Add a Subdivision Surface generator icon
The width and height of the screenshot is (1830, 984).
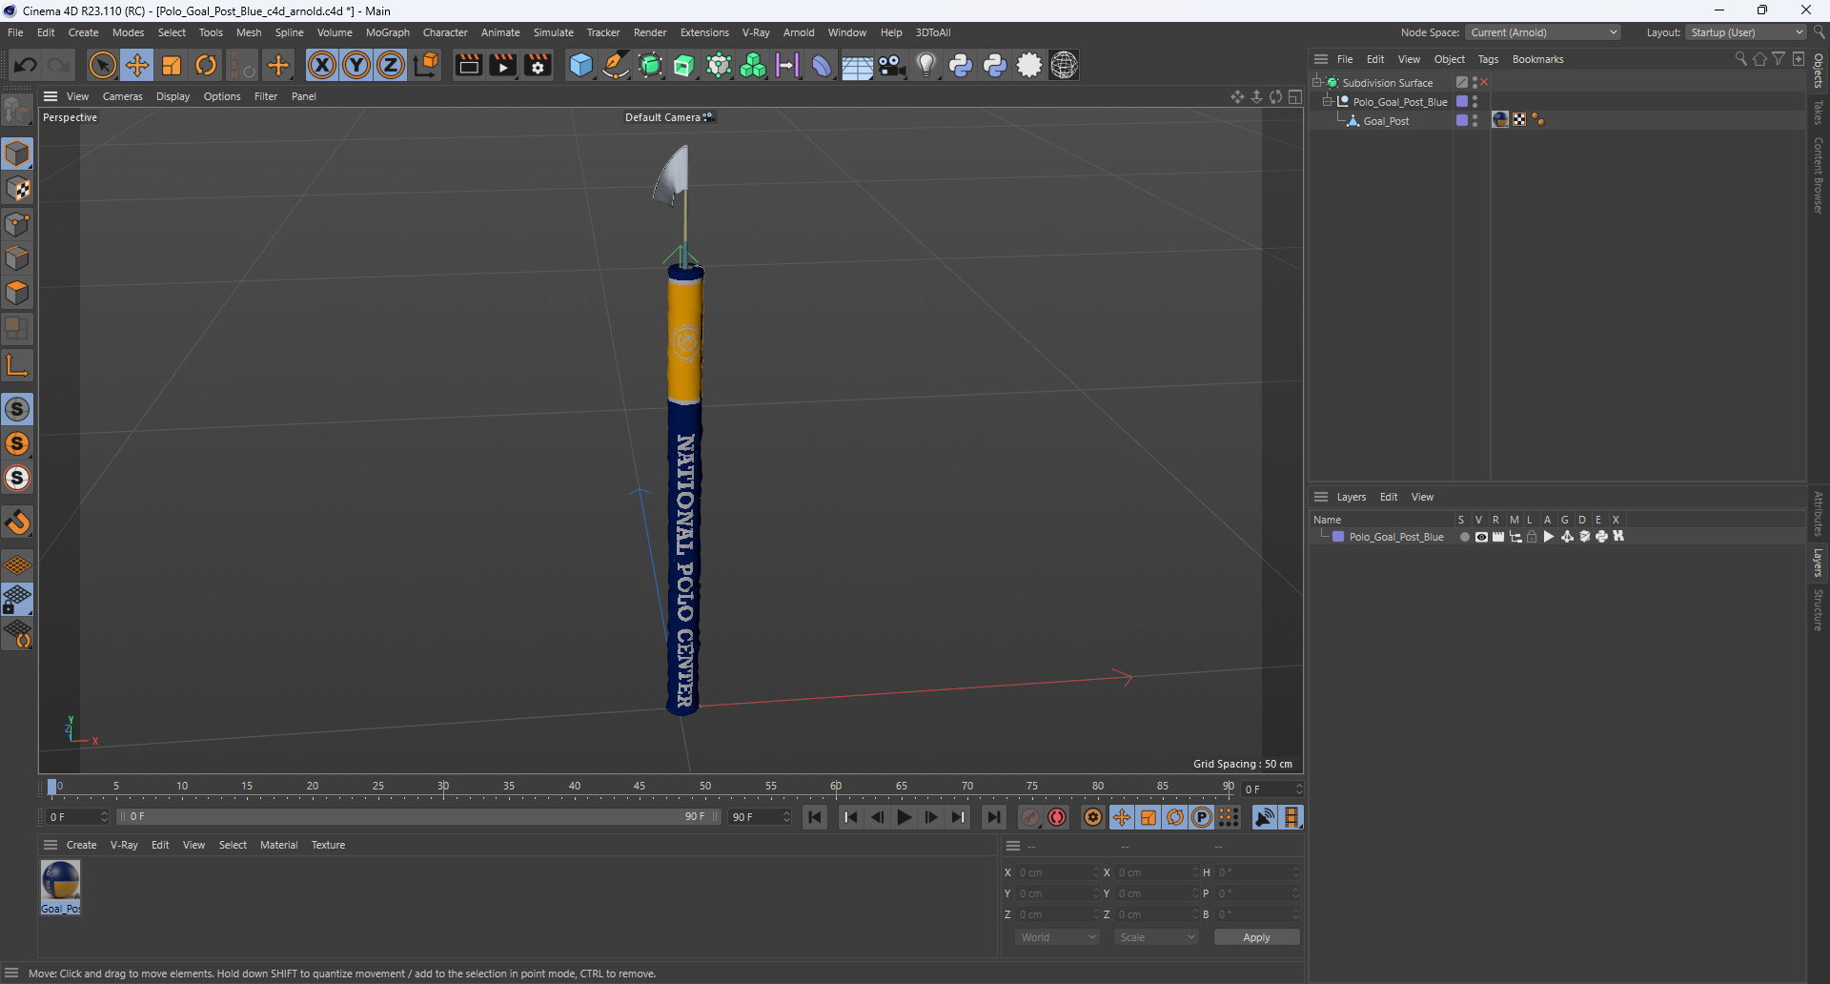point(650,65)
